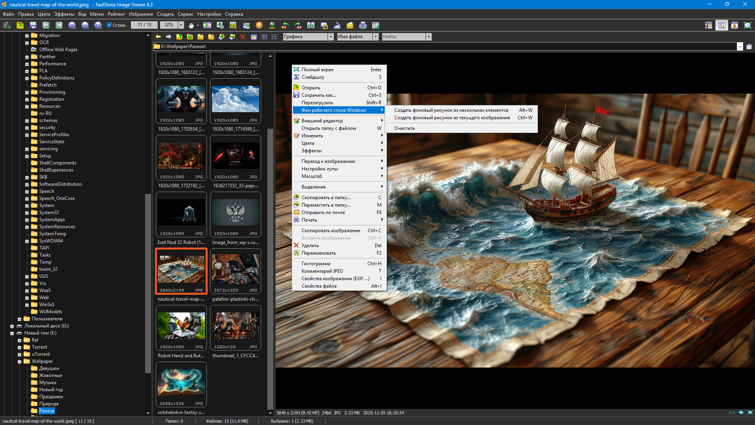The height and width of the screenshot is (425, 755).
Task: Click the screen capture camera icon
Action: click(7, 25)
